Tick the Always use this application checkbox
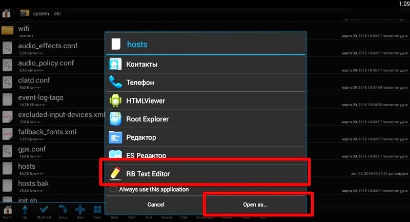The height and width of the screenshot is (222, 410). tap(113, 189)
